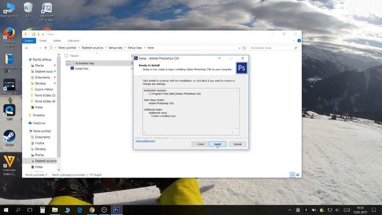Viewport: 382px width, 215px height.
Task: Open Mozilla Firefox desktop icon
Action: point(10,36)
